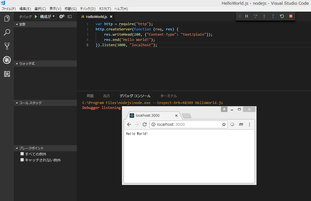Open the ヘルプ(H) menu

click(x=121, y=9)
